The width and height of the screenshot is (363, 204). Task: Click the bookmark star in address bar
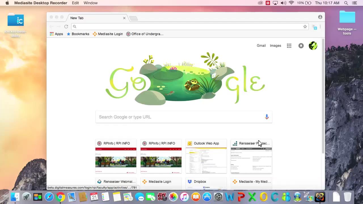point(305,27)
